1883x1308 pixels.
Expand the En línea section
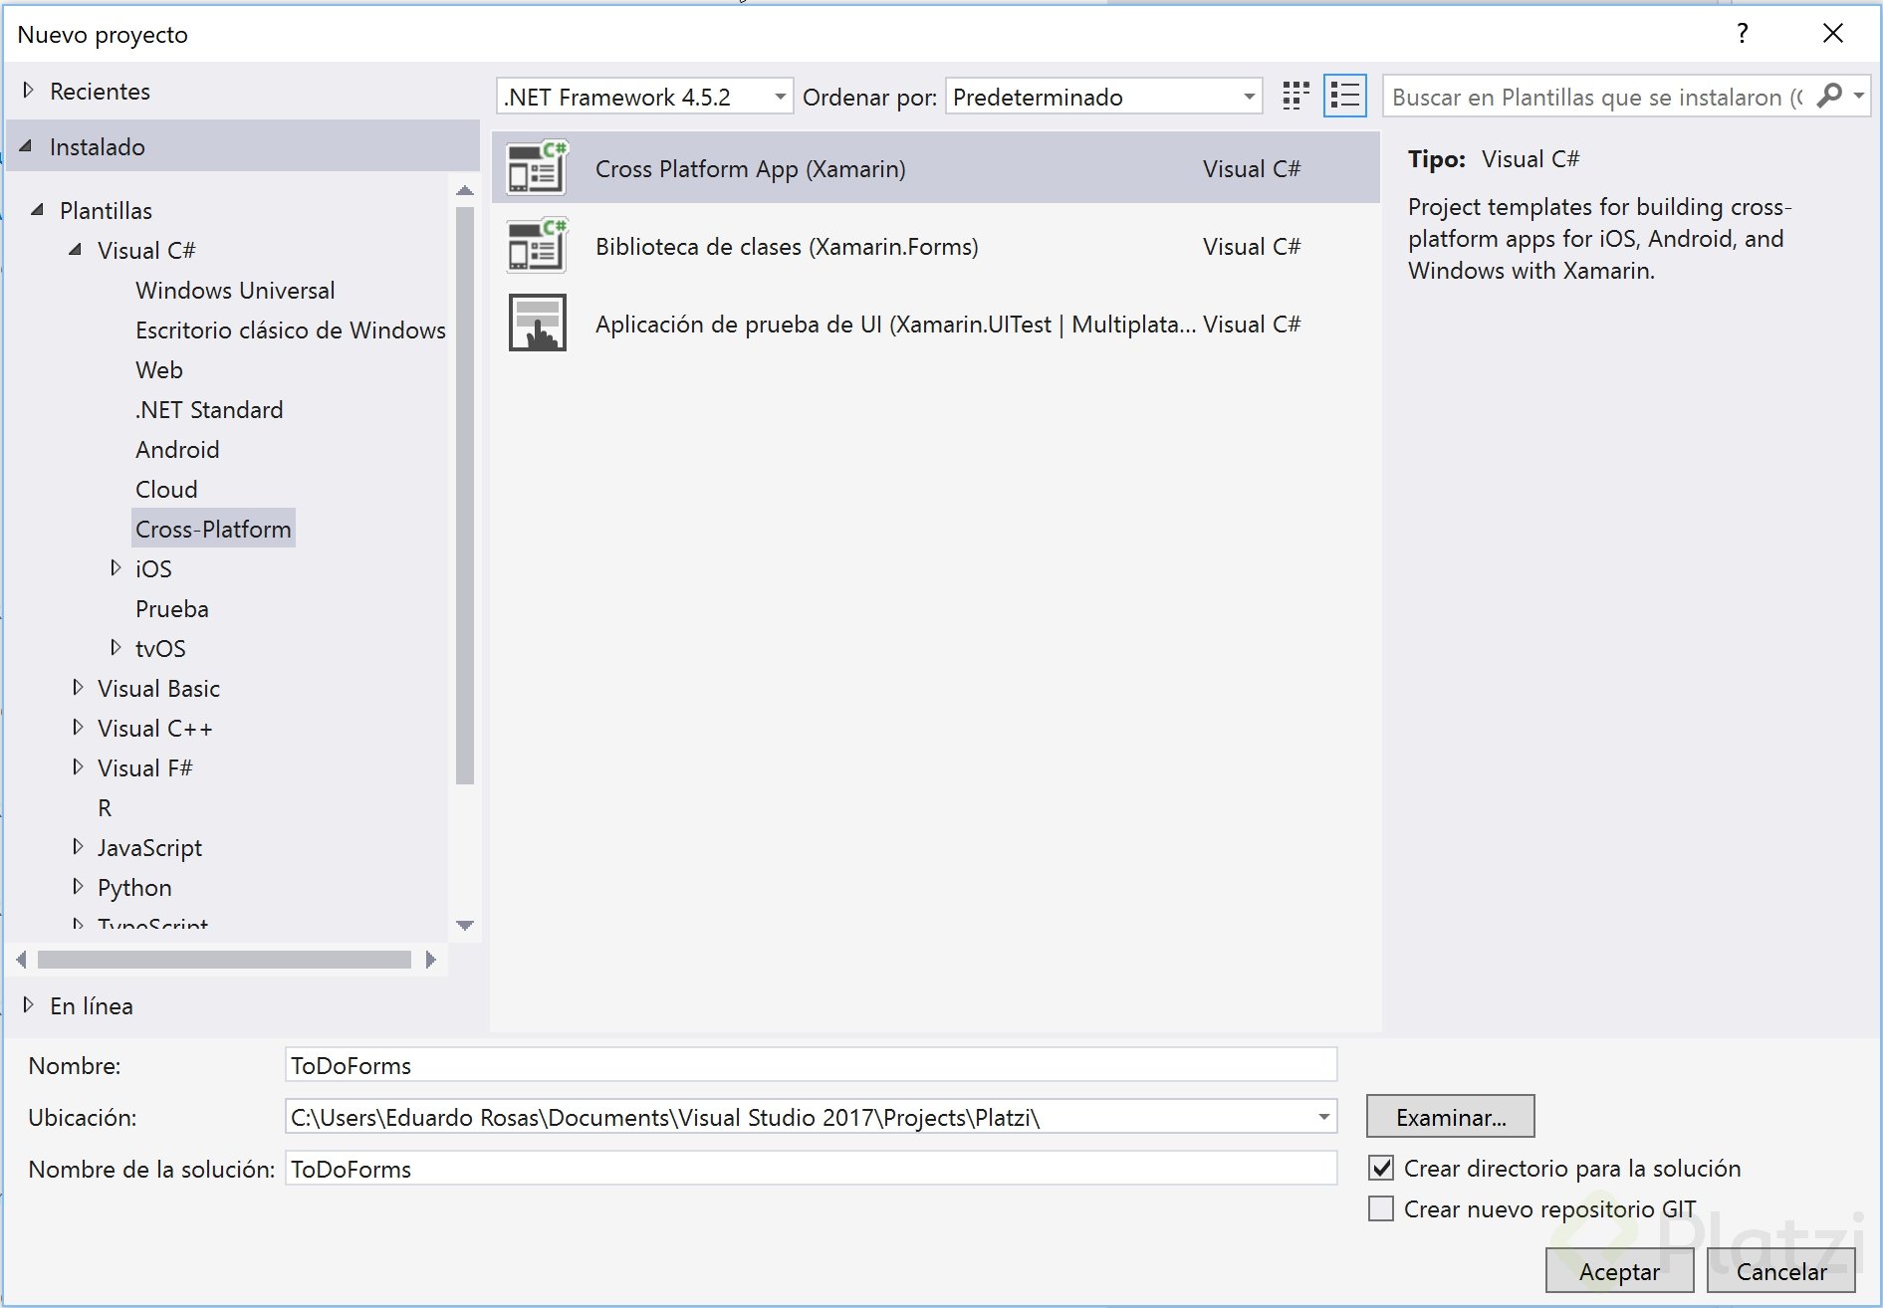point(27,1005)
